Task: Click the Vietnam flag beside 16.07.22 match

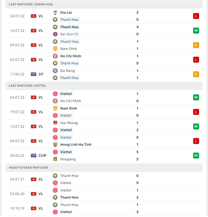Action: point(34,31)
